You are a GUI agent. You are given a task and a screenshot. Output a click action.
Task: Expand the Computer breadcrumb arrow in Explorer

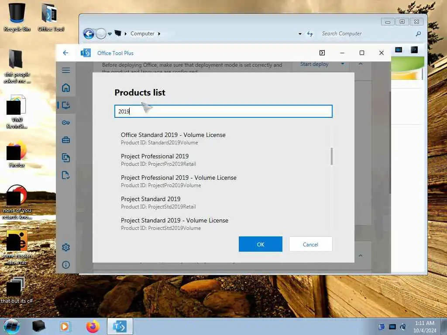(x=159, y=34)
